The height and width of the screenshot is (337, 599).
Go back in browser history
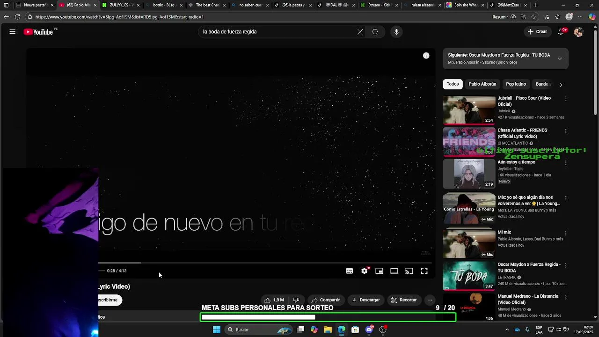(6, 17)
